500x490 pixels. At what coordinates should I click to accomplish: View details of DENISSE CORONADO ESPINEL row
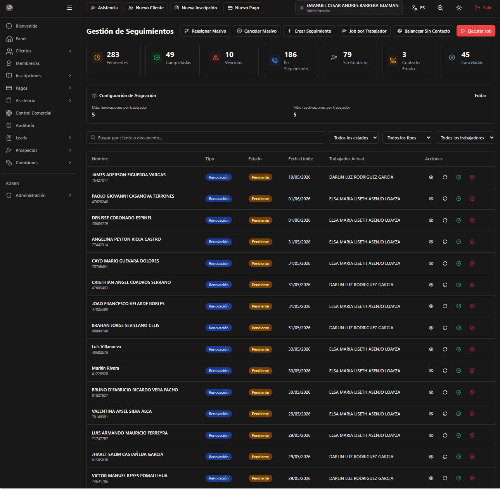(x=431, y=221)
